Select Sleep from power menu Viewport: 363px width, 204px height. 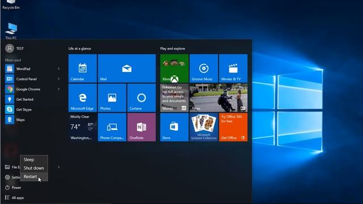(34, 160)
